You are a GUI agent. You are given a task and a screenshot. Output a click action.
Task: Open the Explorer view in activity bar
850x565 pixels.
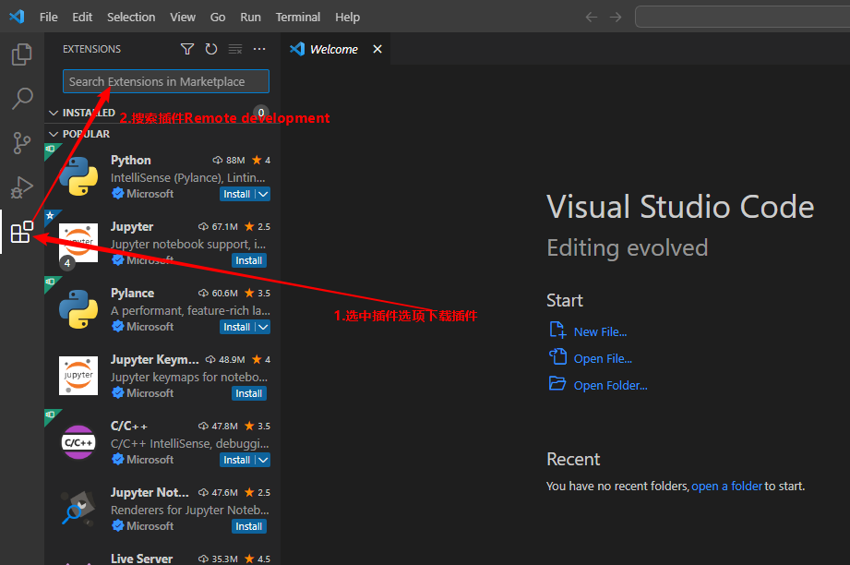click(x=21, y=54)
